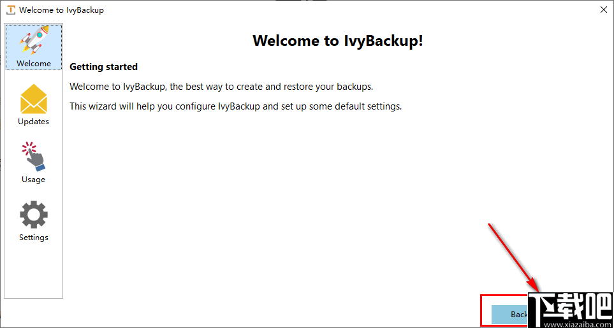The width and height of the screenshot is (614, 328).
Task: Click the 'Getting started' heading
Action: coord(103,67)
